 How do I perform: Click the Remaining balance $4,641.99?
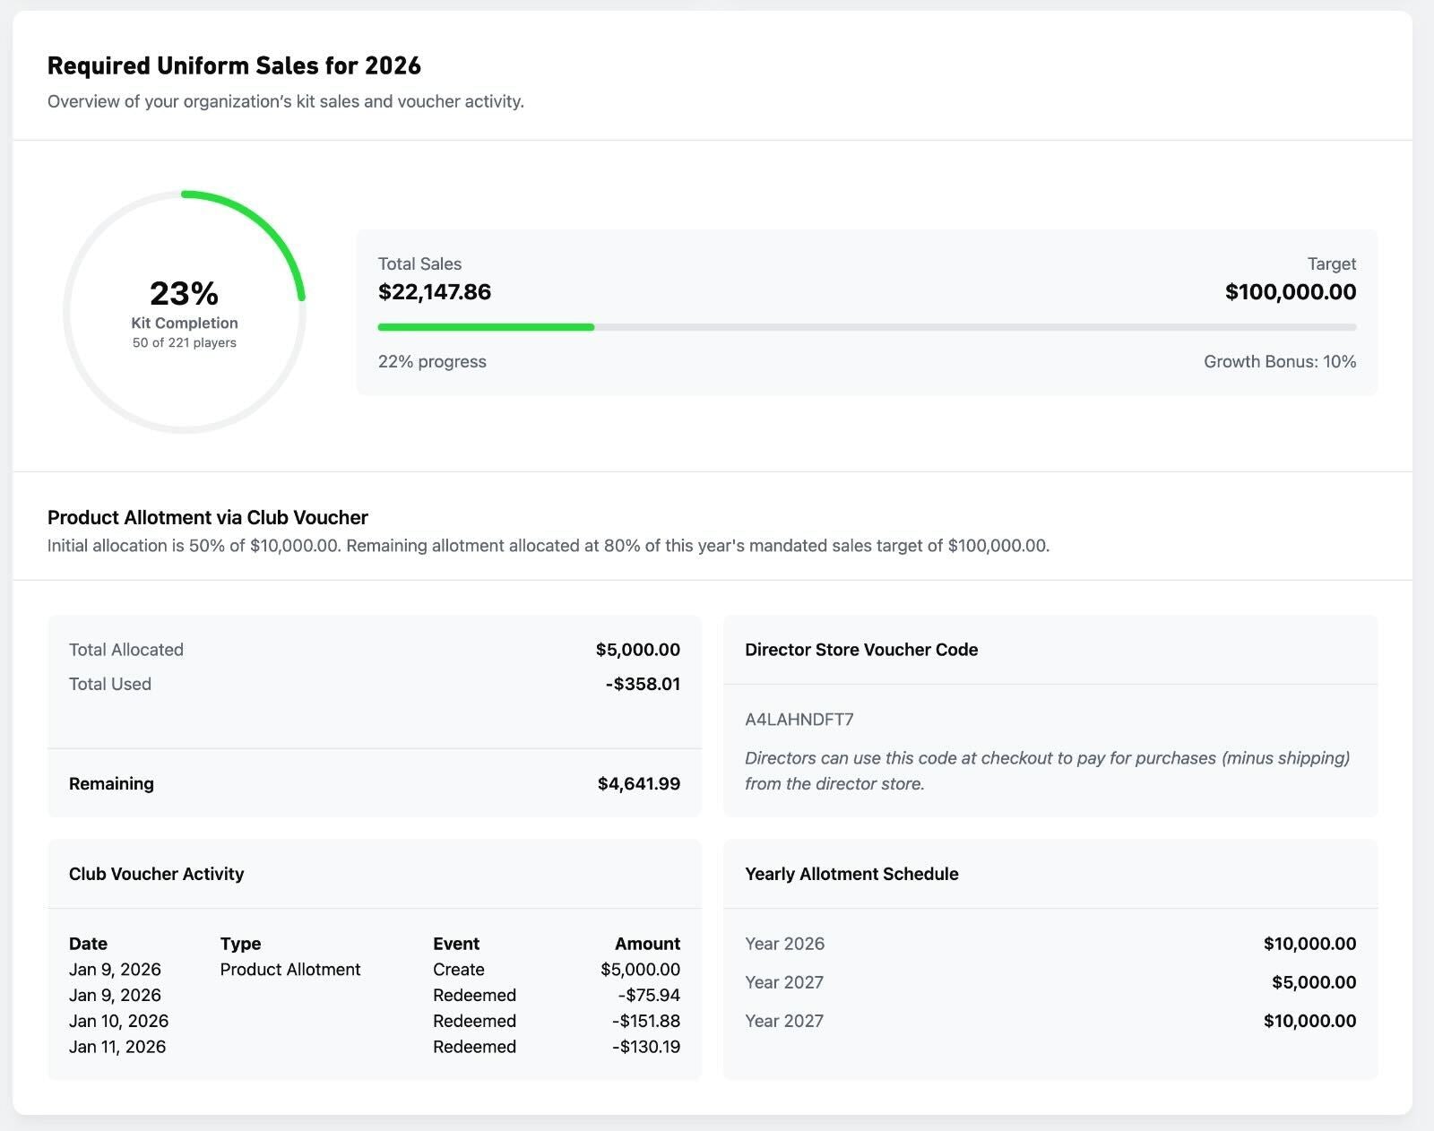[x=638, y=784]
